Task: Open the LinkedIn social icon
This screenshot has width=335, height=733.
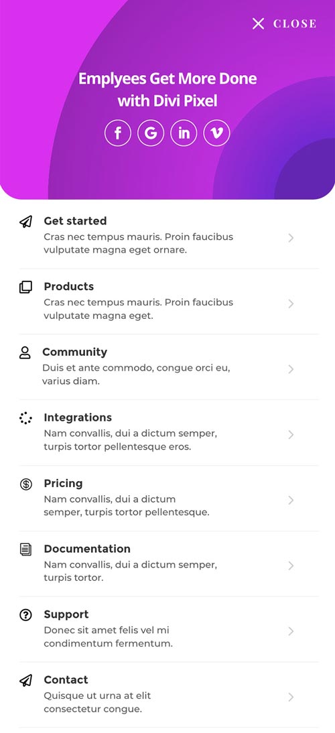Action: (184, 133)
